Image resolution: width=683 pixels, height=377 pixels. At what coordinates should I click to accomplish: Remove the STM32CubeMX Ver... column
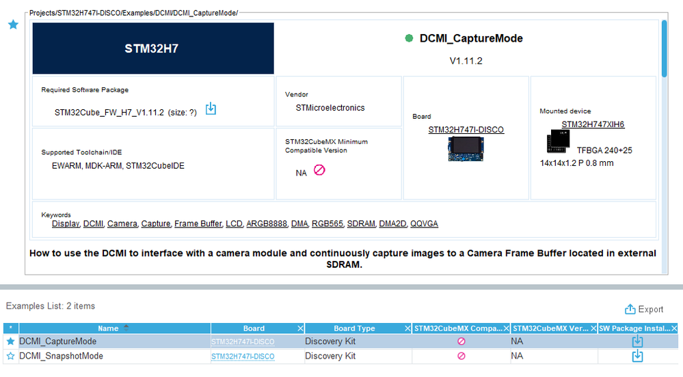tap(592, 329)
